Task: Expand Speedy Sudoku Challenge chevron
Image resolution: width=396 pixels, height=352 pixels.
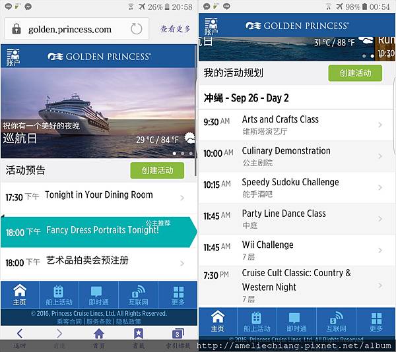Action: tap(380, 187)
